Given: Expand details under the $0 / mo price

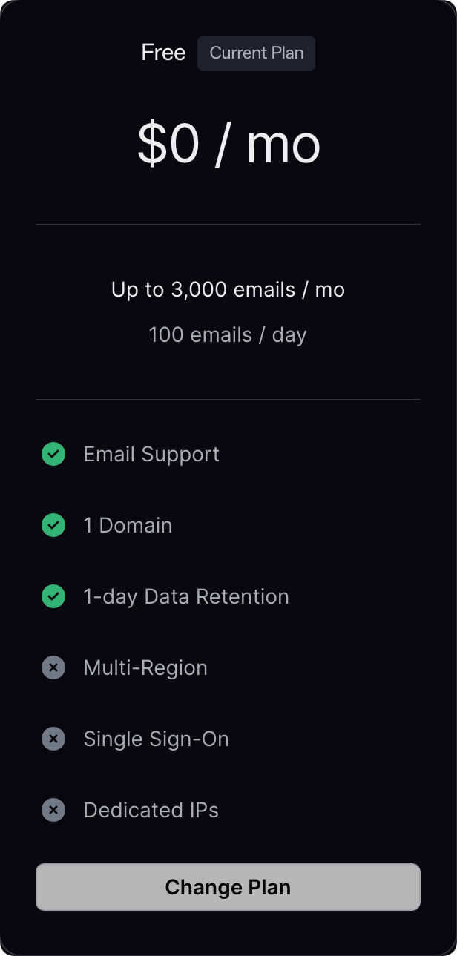Looking at the screenshot, I should pos(228,144).
